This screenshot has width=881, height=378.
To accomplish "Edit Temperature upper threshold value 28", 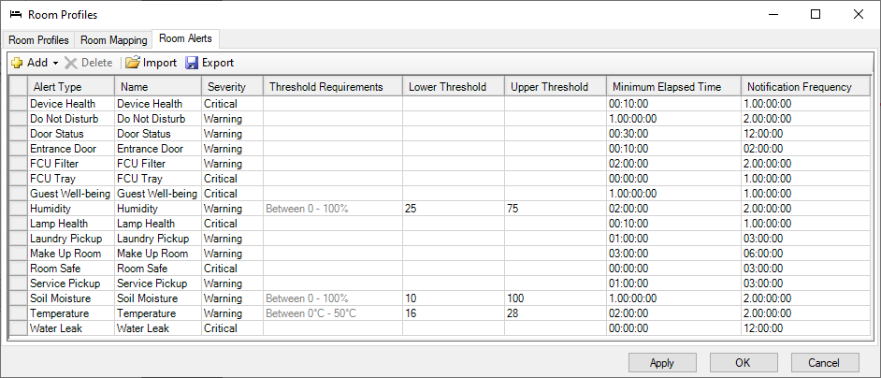I will click(x=555, y=313).
